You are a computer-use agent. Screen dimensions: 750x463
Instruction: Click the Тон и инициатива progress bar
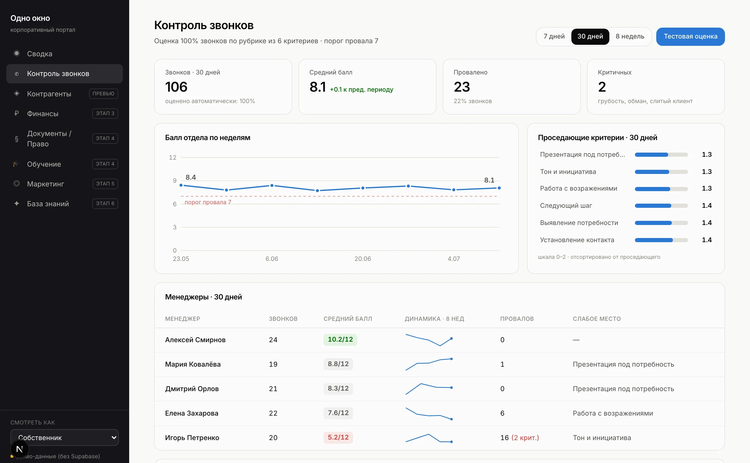(661, 172)
